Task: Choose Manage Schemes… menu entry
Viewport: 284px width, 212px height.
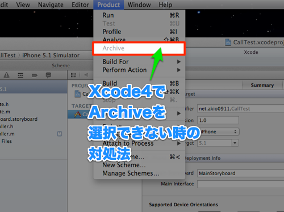Action: (139, 173)
